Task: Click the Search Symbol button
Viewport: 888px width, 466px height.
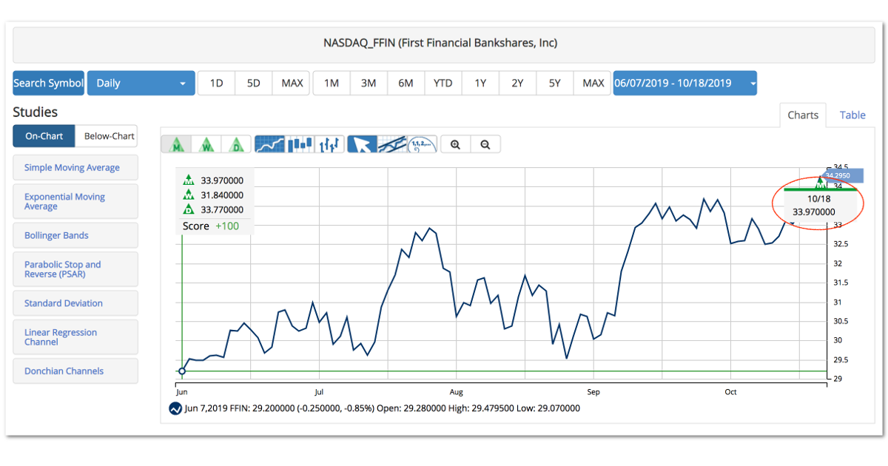Action: [x=49, y=83]
